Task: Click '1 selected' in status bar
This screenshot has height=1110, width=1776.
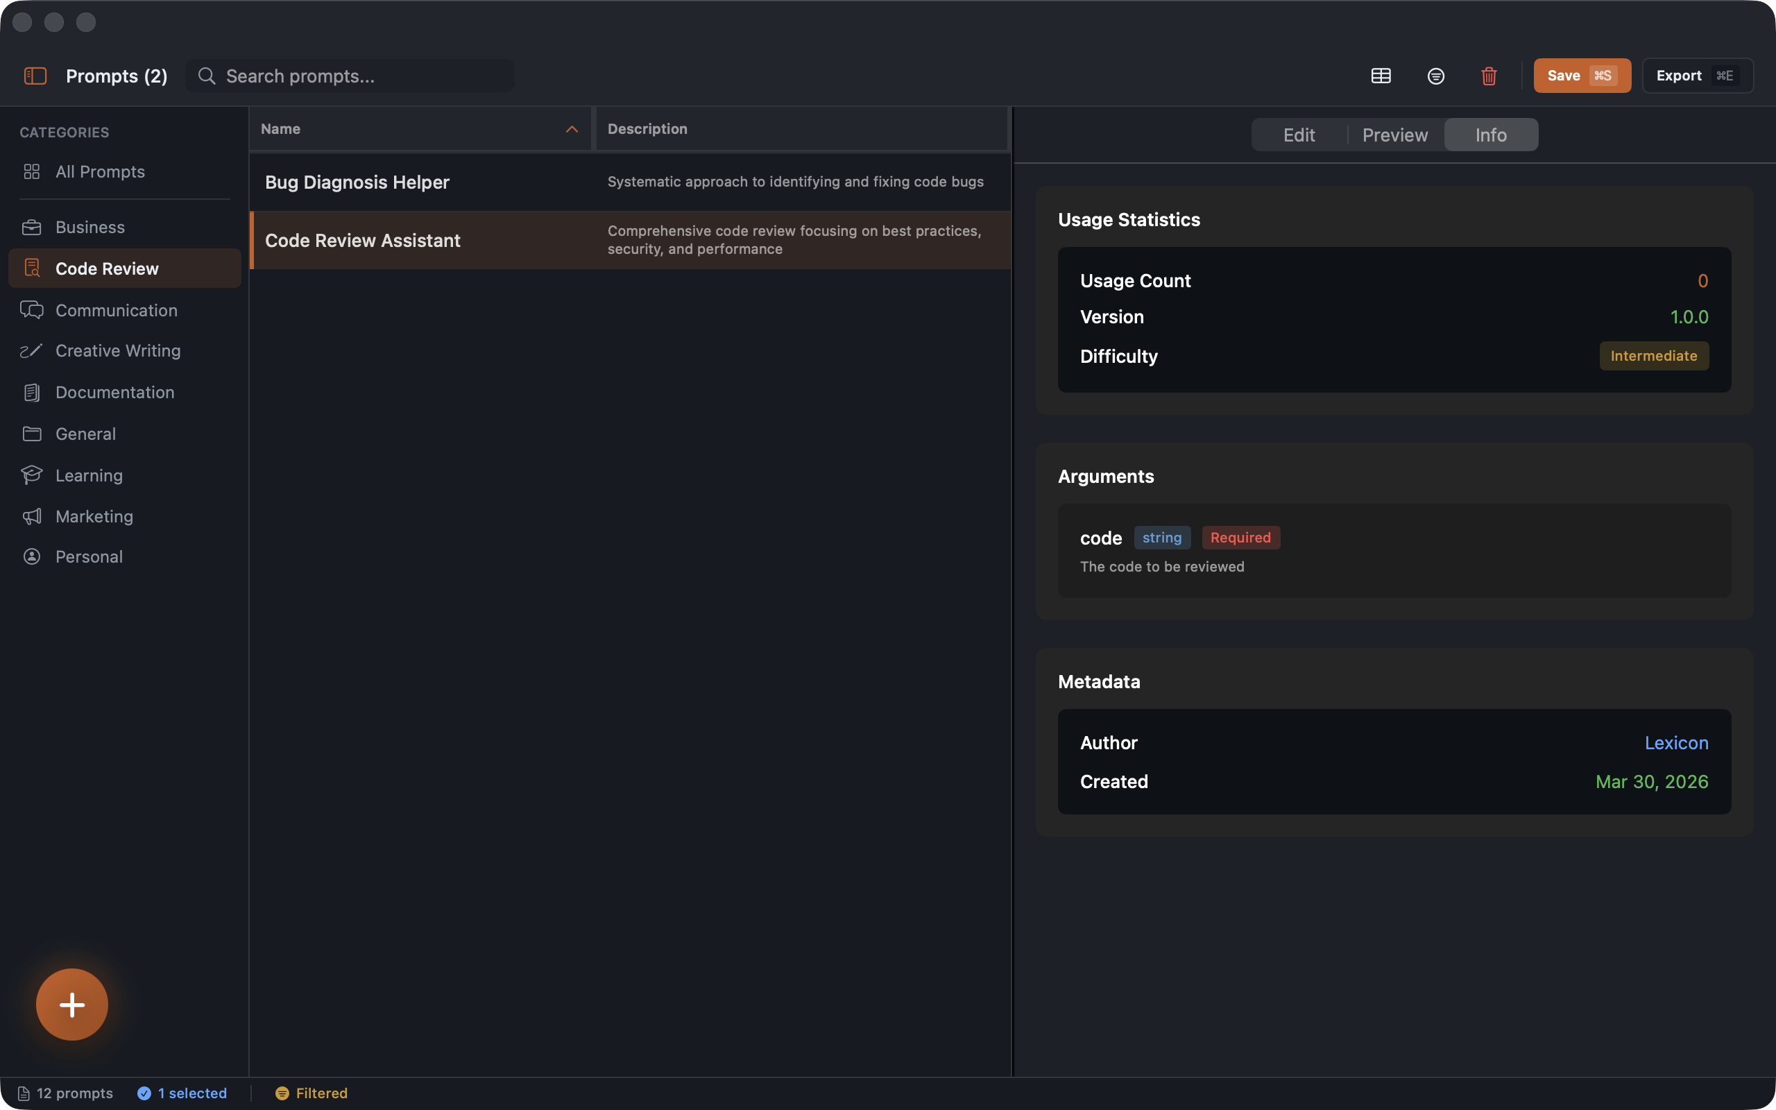Action: click(192, 1093)
